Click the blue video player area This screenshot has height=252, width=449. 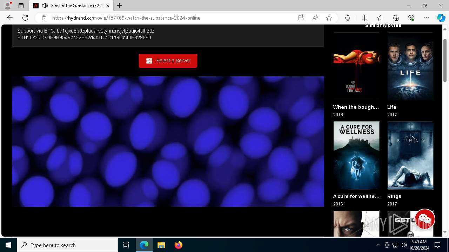tap(168, 141)
